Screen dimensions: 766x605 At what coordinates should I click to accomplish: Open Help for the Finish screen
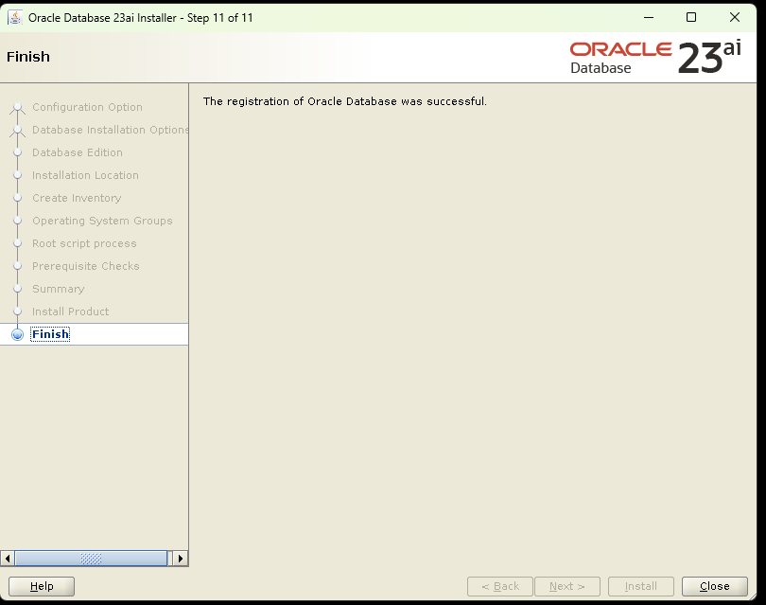41,586
